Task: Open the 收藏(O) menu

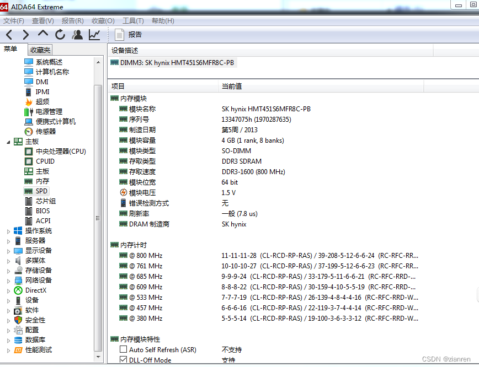Action: 103,21
